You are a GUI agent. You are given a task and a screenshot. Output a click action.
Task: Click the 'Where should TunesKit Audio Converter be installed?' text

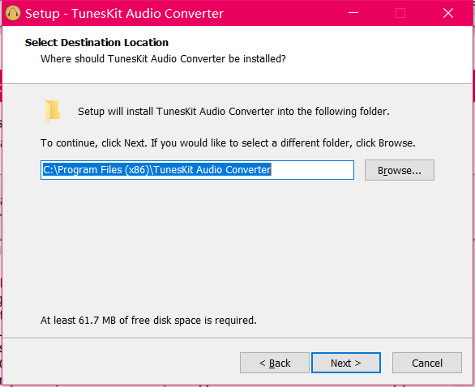(163, 59)
